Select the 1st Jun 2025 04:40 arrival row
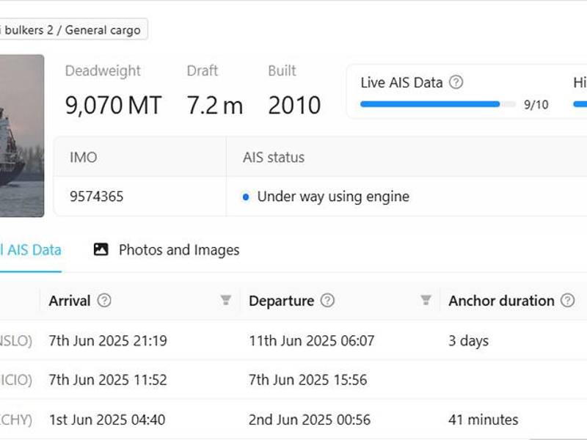 pos(106,420)
